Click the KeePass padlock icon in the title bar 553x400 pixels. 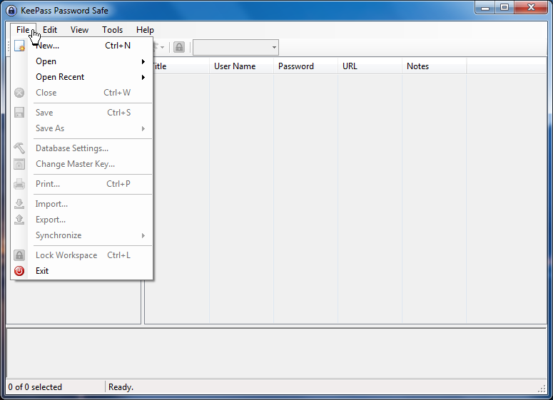click(11, 11)
